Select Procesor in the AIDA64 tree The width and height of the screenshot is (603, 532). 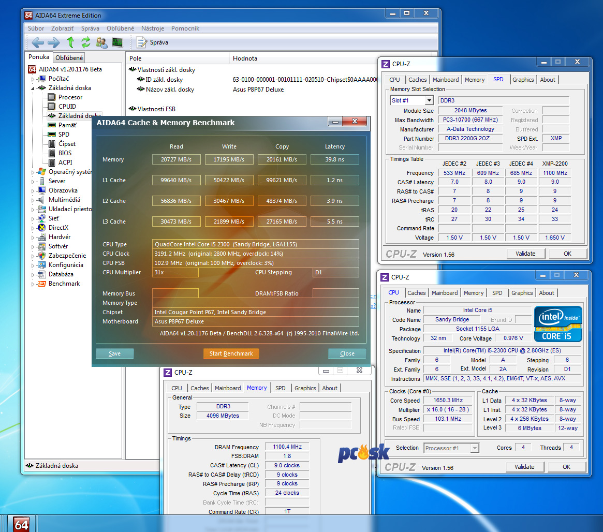tap(70, 97)
